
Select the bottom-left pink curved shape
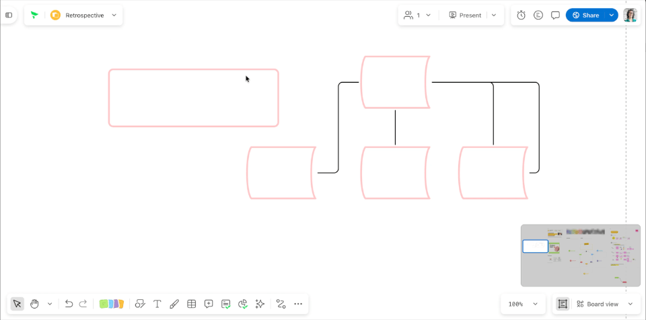[281, 173]
